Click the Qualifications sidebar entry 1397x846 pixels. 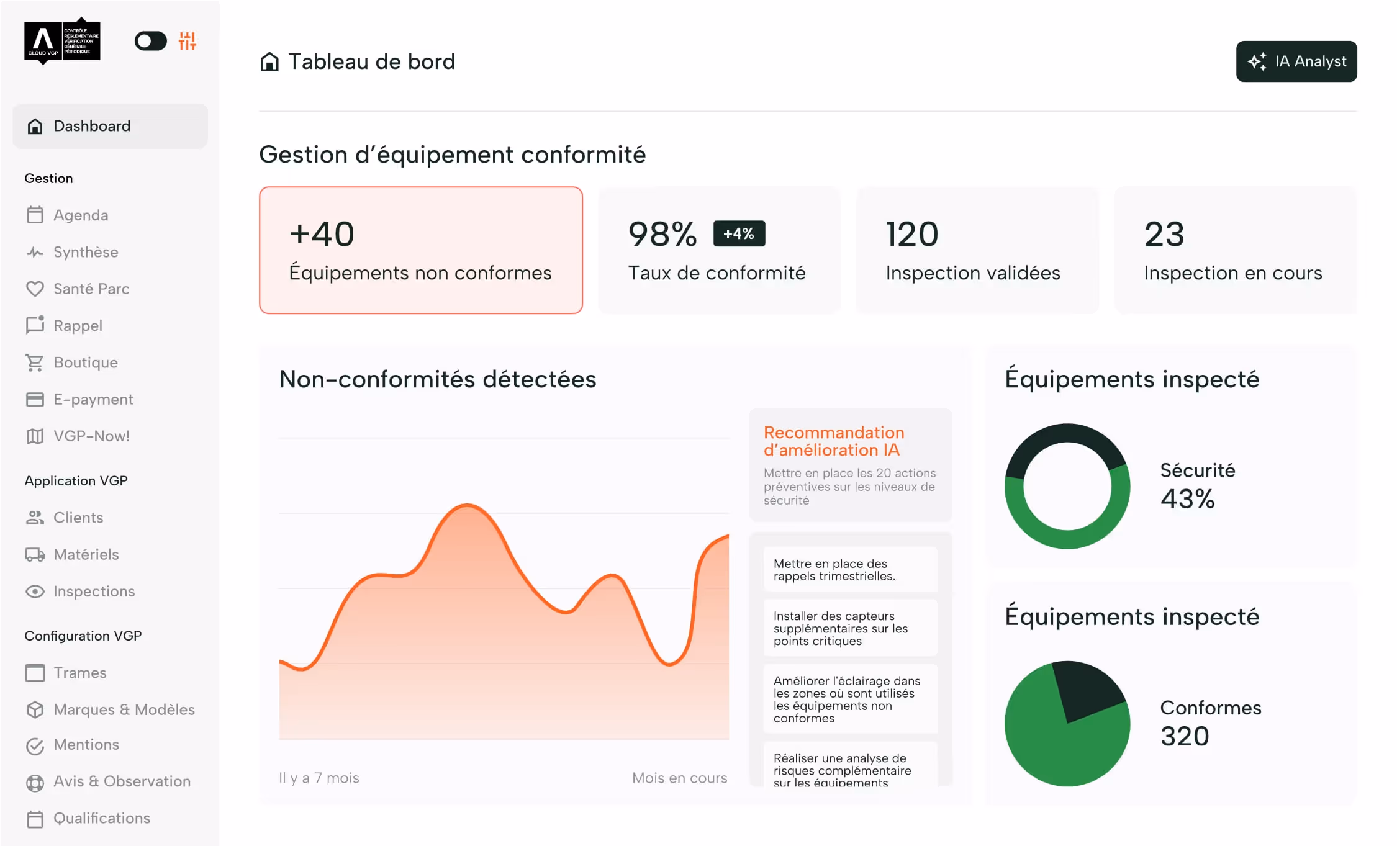pos(101,818)
